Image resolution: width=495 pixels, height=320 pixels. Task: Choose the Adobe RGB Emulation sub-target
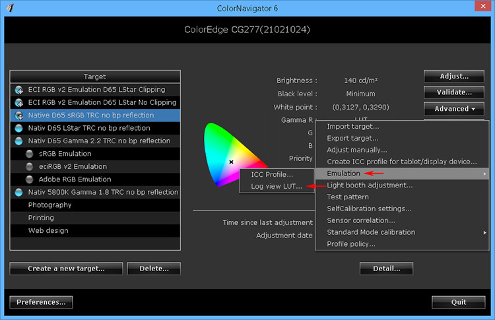95,179
